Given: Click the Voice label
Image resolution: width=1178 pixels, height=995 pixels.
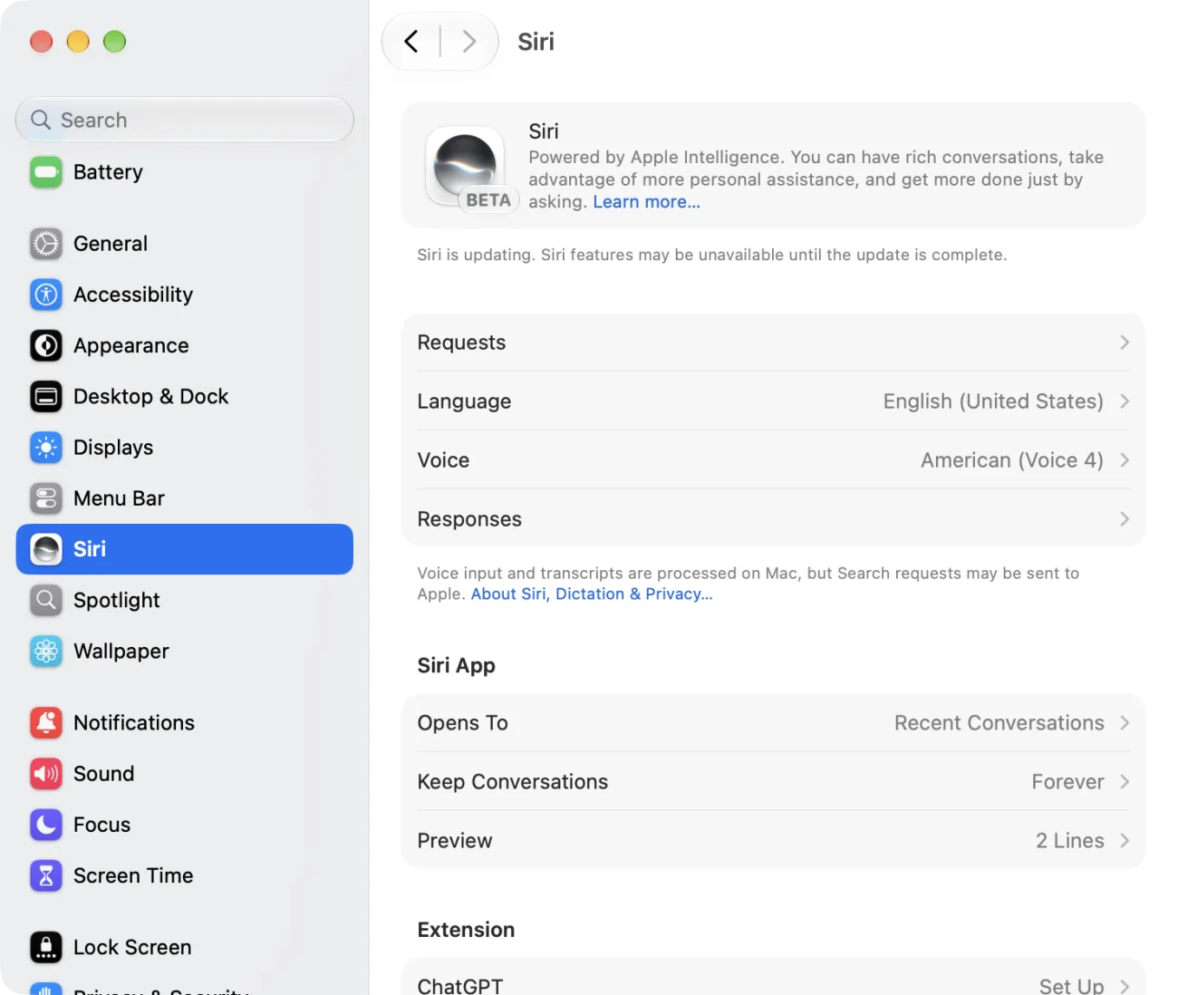Looking at the screenshot, I should click(x=443, y=460).
